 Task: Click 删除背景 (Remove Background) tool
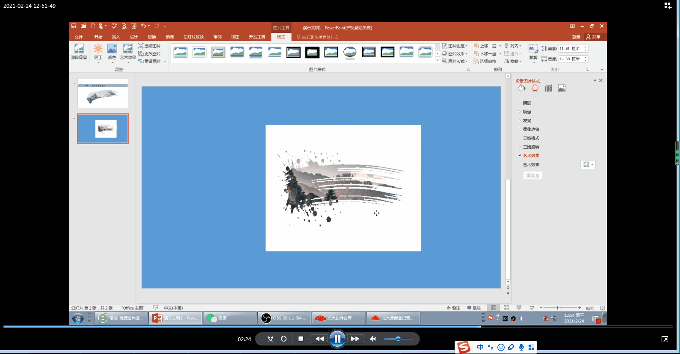point(79,52)
